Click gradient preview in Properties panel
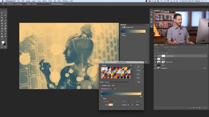This screenshot has width=209, height=117. pyautogui.click(x=133, y=32)
